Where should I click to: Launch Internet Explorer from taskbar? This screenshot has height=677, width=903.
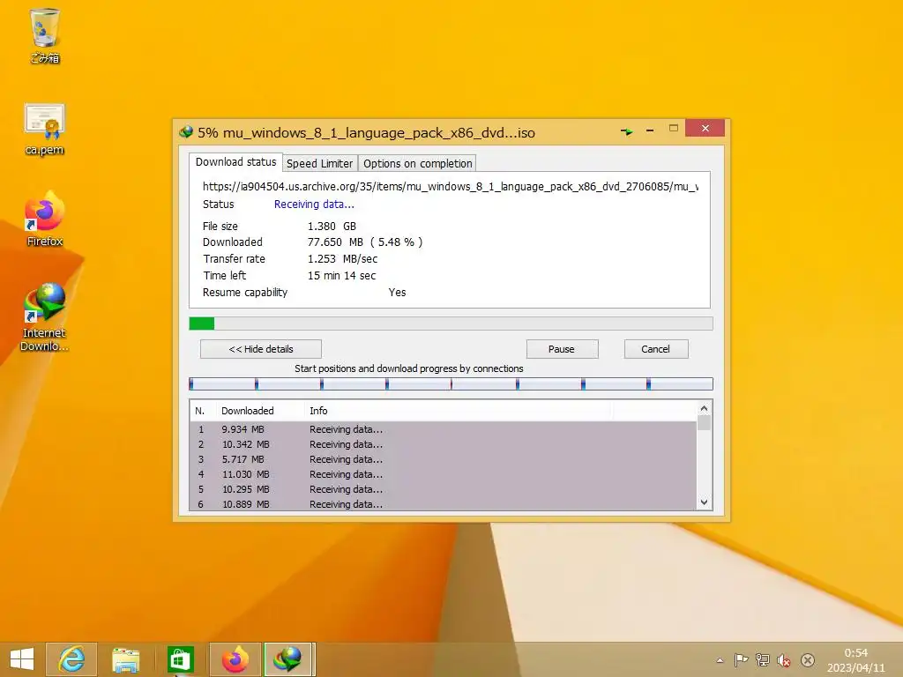pos(71,659)
